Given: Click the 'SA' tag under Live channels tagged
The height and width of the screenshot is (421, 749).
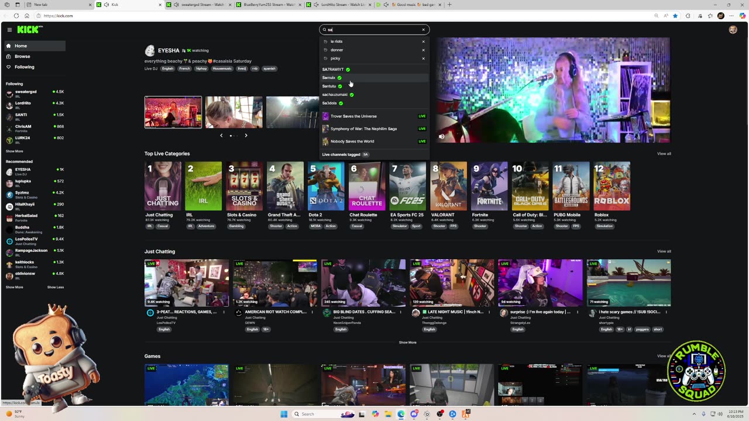Looking at the screenshot, I should [x=365, y=154].
